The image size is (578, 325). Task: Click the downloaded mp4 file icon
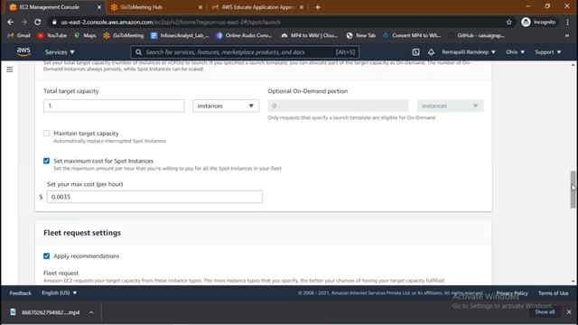click(x=13, y=312)
